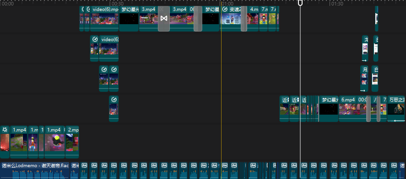Select the 6.mp4 clip on the fourth track
The width and height of the screenshot is (406, 179).
tap(352, 109)
